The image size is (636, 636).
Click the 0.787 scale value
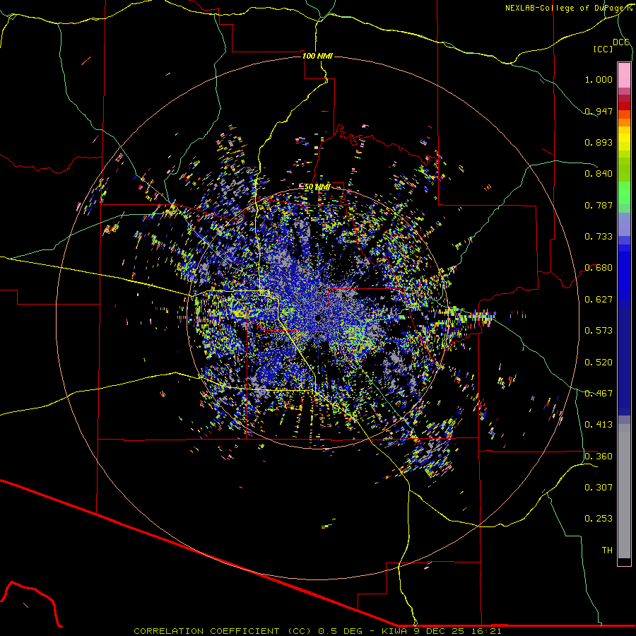(599, 205)
